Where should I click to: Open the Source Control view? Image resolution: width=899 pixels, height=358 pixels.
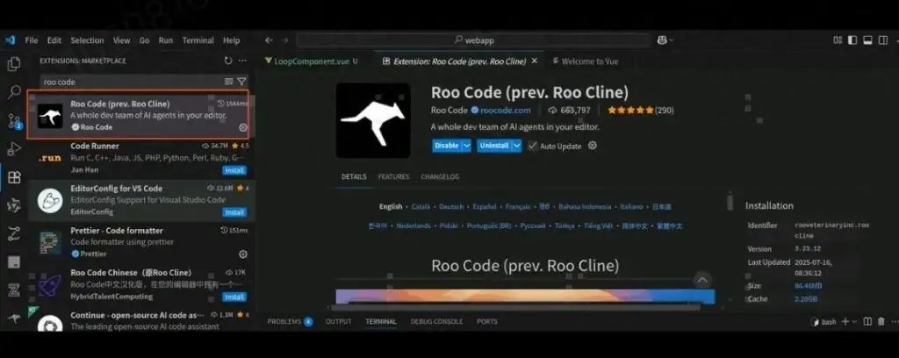pos(14,121)
